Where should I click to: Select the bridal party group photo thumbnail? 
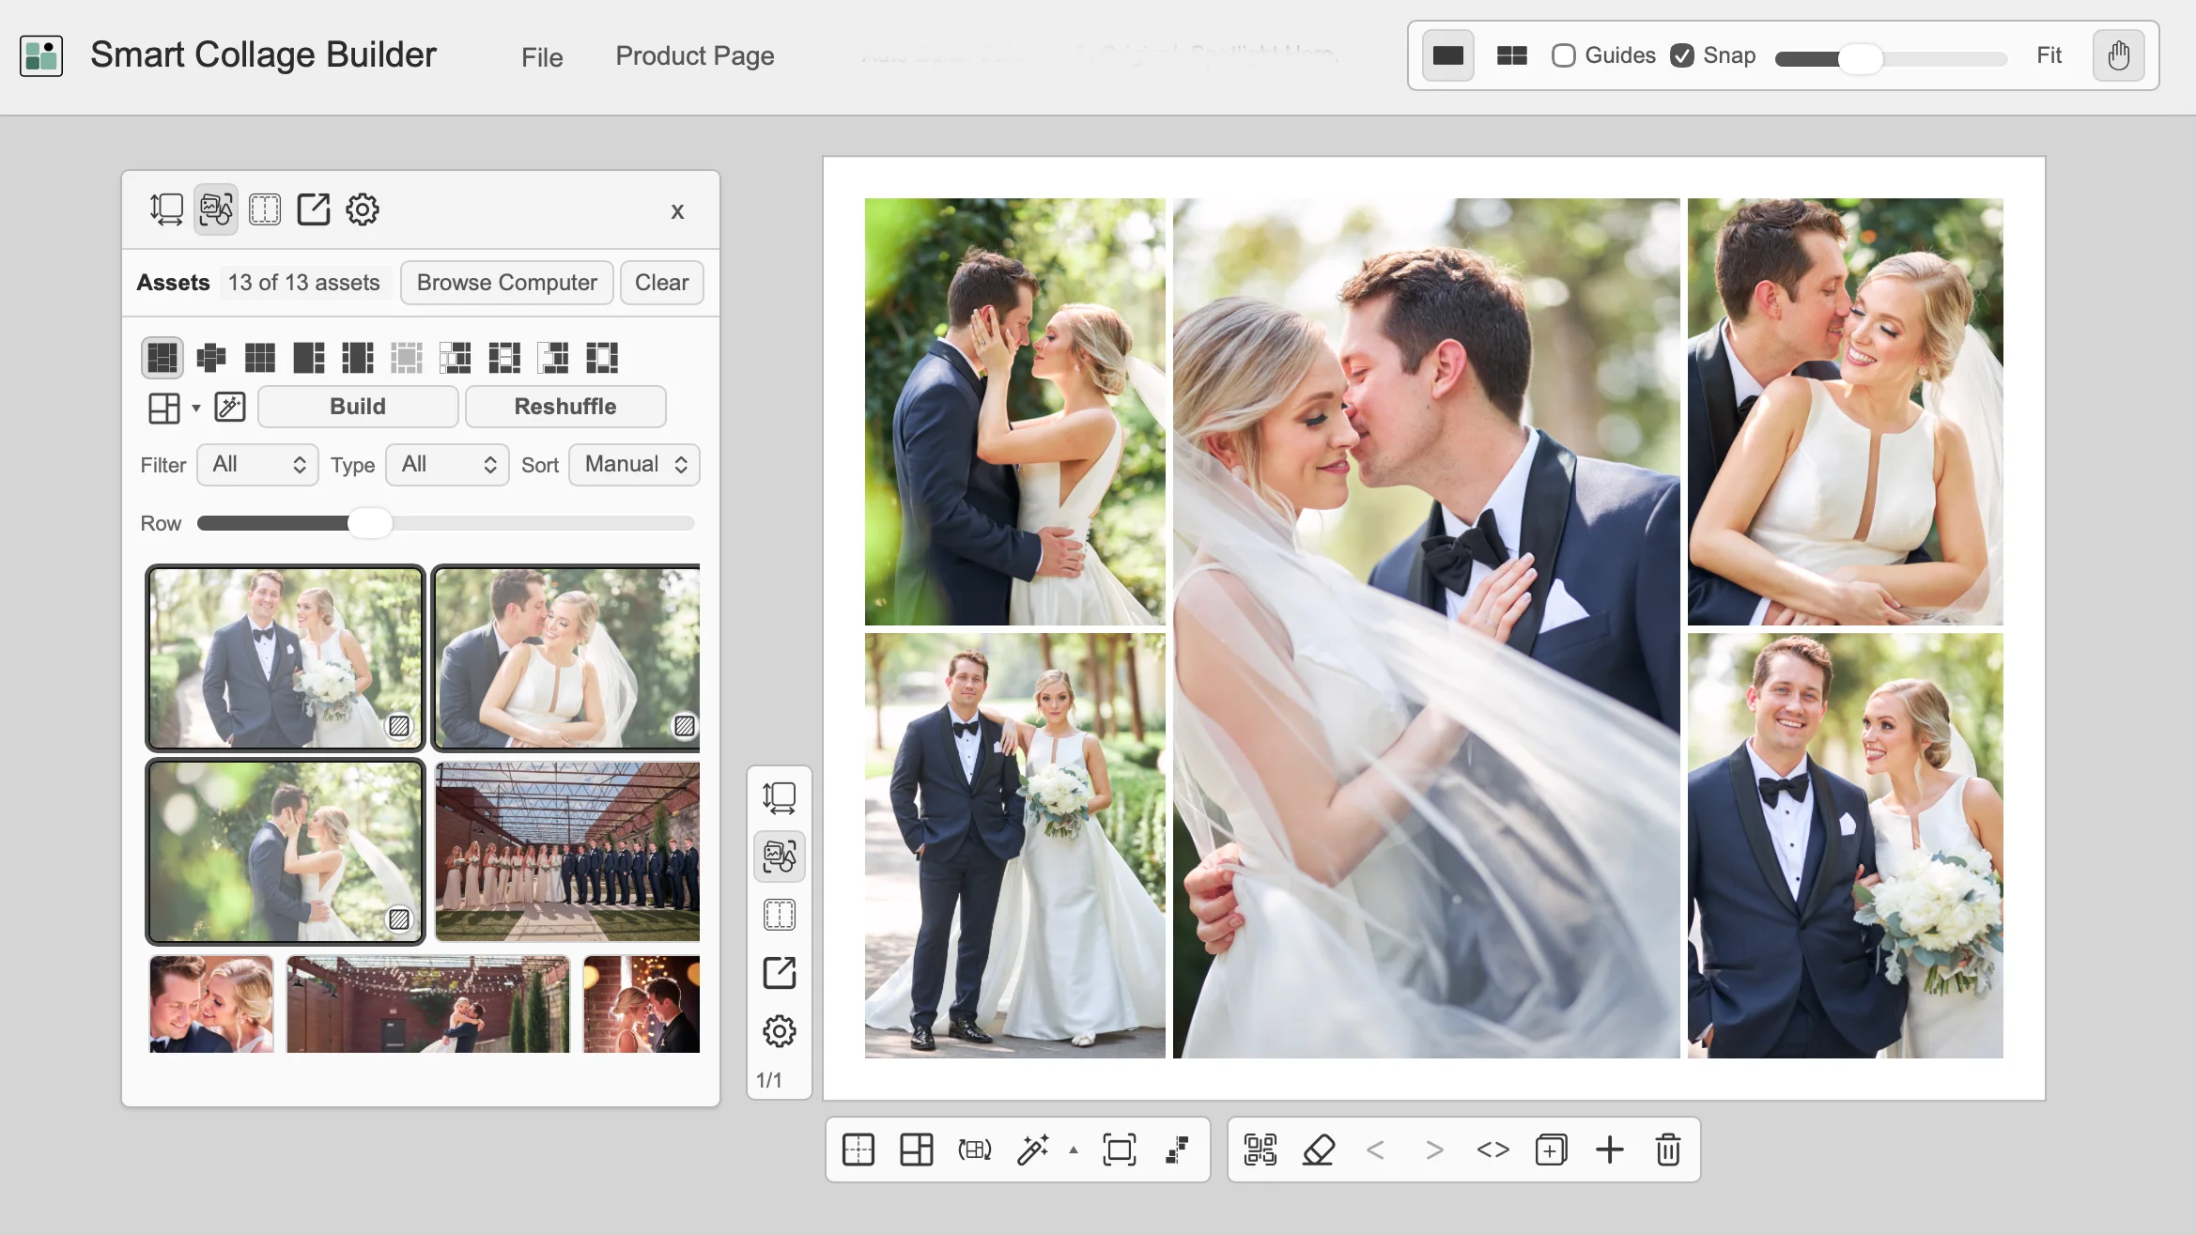[x=567, y=851]
